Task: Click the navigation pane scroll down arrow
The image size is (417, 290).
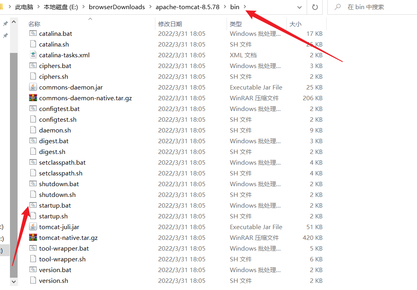Action: 14,282
